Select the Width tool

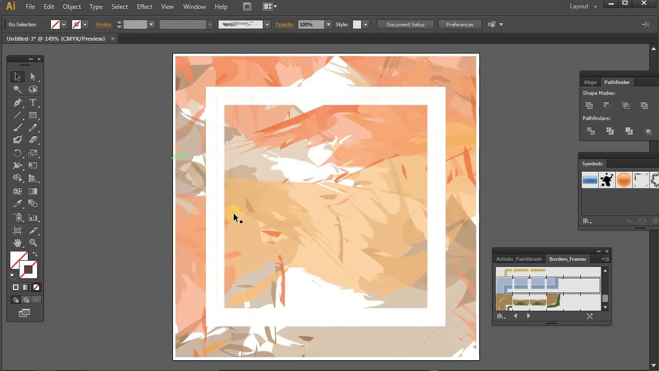[x=17, y=165]
